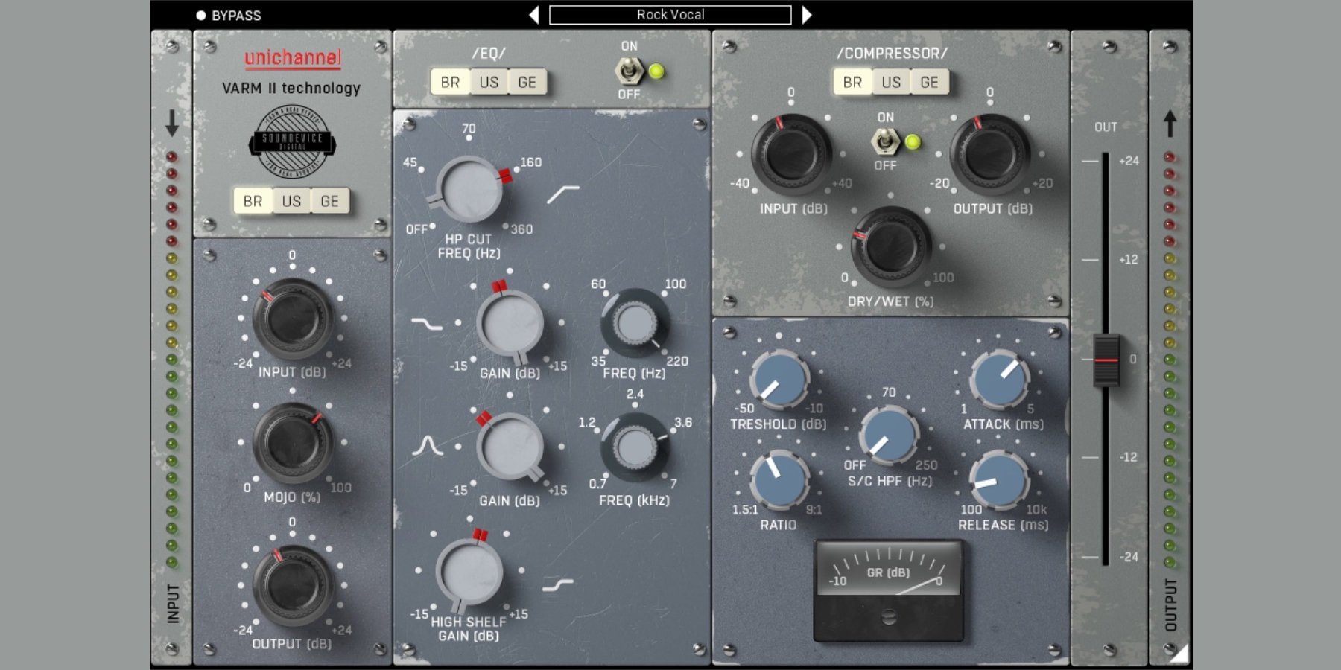The height and width of the screenshot is (670, 1341).
Task: Click the high-pass filter curve icon
Action: [x=562, y=194]
